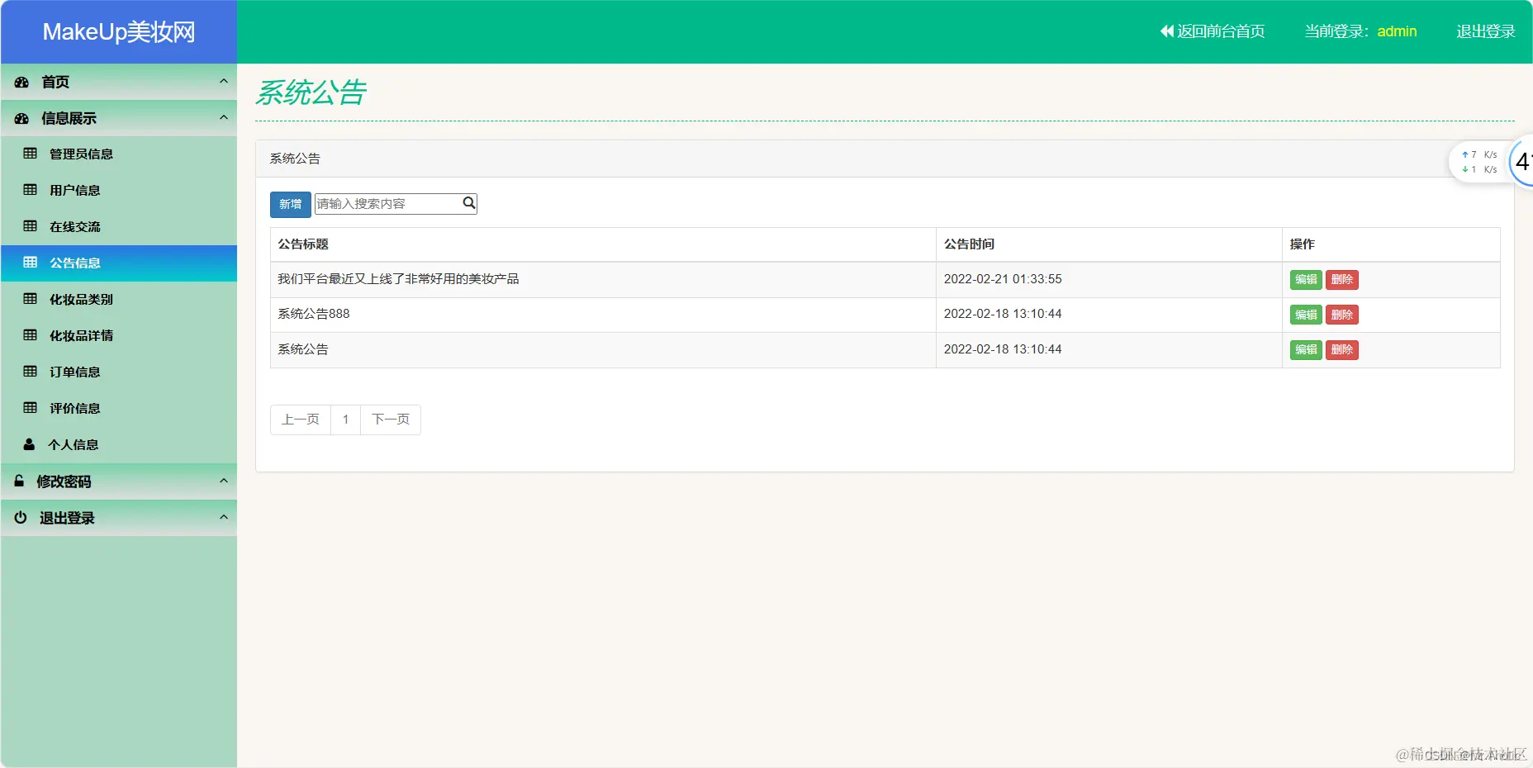This screenshot has height=768, width=1533.
Task: Click the search magnifier icon
Action: (x=468, y=203)
